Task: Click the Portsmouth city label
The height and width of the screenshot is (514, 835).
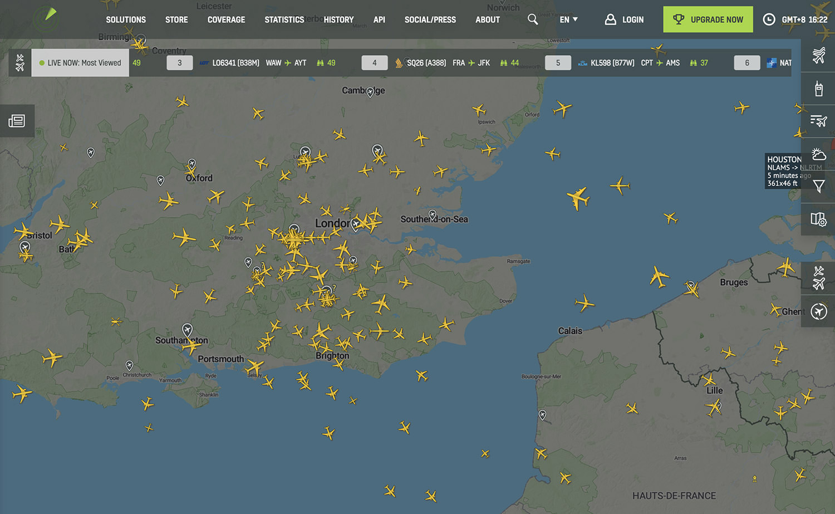Action: tap(220, 359)
